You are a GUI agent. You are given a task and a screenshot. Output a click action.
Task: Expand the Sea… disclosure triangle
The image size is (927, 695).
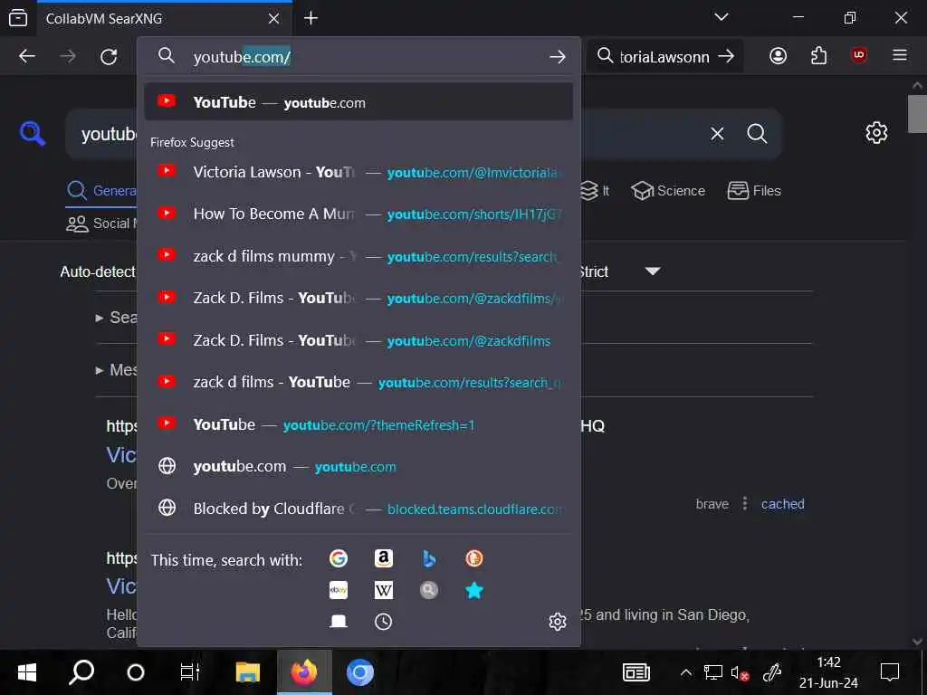[x=100, y=318]
